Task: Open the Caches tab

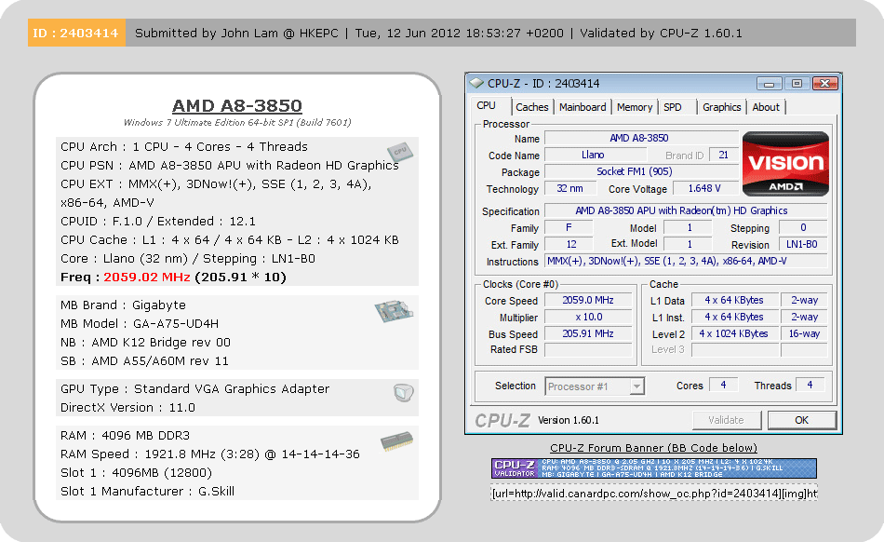Action: coord(531,107)
